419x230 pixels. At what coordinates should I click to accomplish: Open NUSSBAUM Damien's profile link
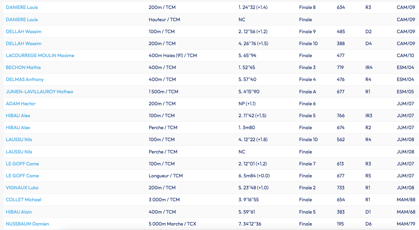27,224
